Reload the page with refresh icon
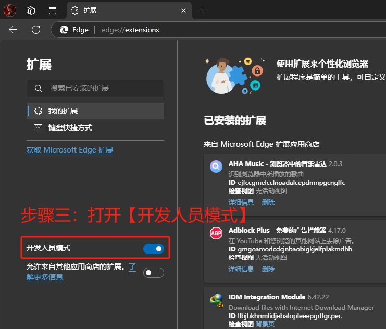 tap(36, 30)
